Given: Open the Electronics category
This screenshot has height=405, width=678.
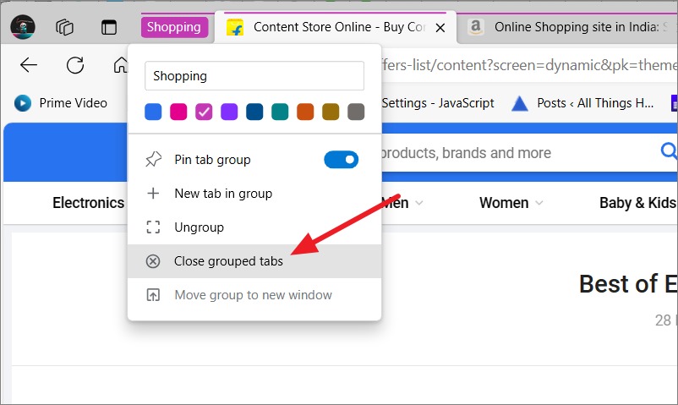Looking at the screenshot, I should pos(88,203).
